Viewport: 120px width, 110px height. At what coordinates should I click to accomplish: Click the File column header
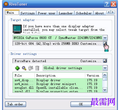click(x=24, y=75)
